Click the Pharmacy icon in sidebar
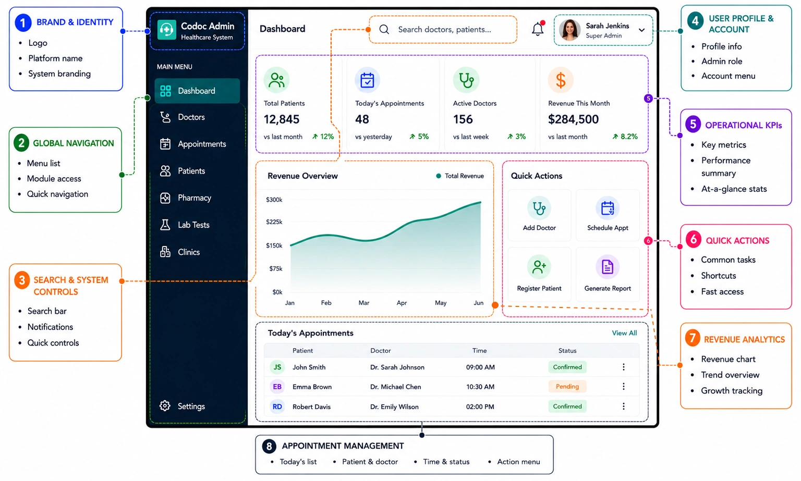Viewport: 801px width, 481px height. (165, 198)
